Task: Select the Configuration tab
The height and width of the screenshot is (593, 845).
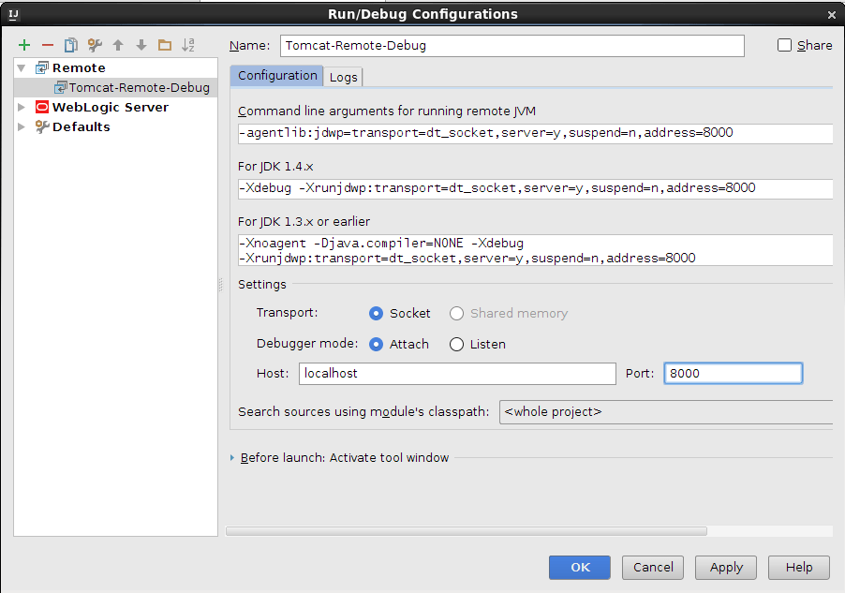Action: point(277,76)
